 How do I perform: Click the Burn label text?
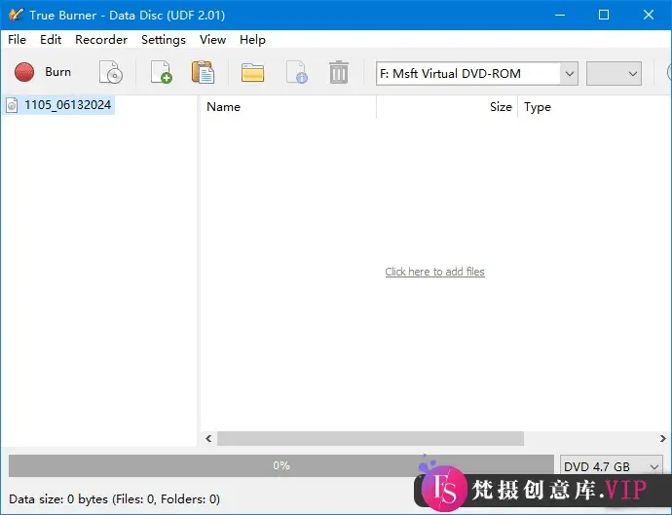[57, 72]
